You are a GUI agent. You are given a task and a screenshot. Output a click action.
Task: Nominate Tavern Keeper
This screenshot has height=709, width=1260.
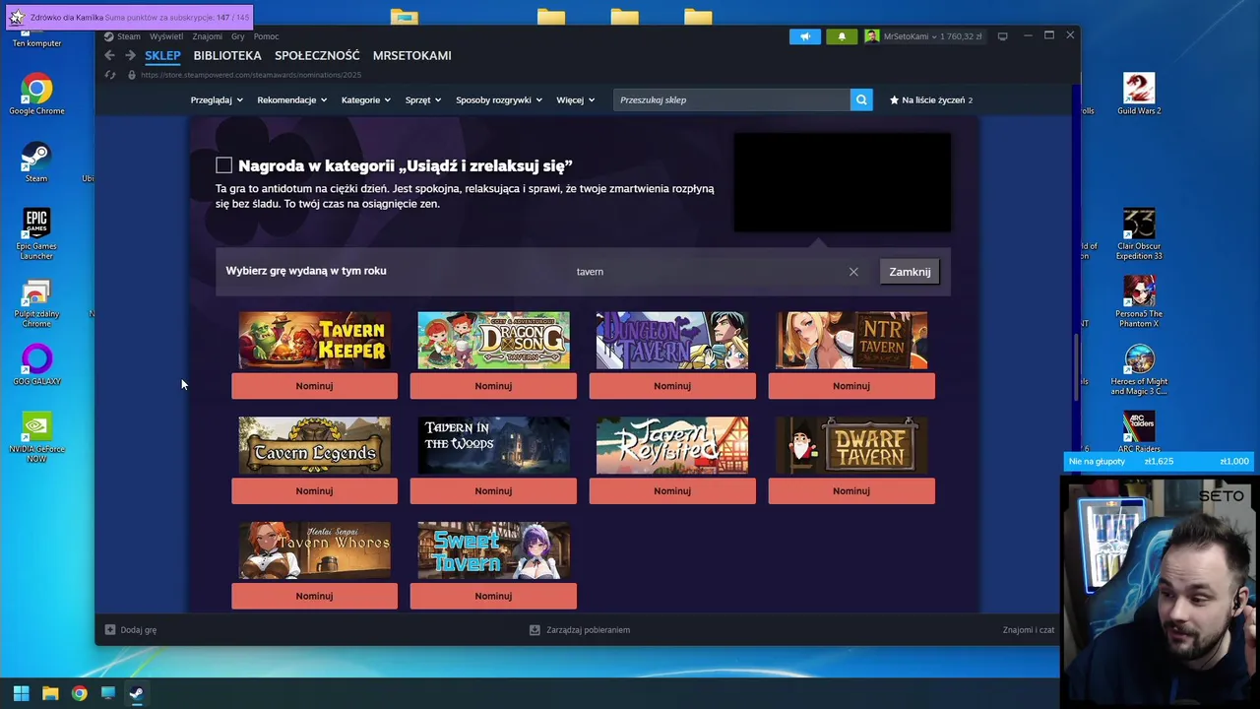(315, 386)
